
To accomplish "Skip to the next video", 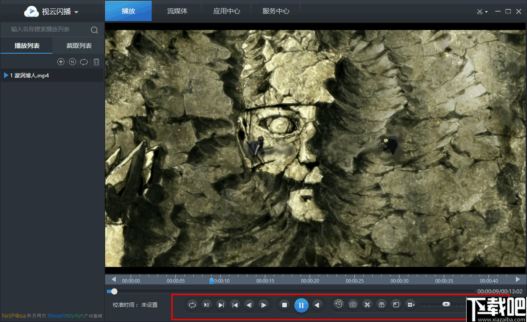I will point(221,305).
